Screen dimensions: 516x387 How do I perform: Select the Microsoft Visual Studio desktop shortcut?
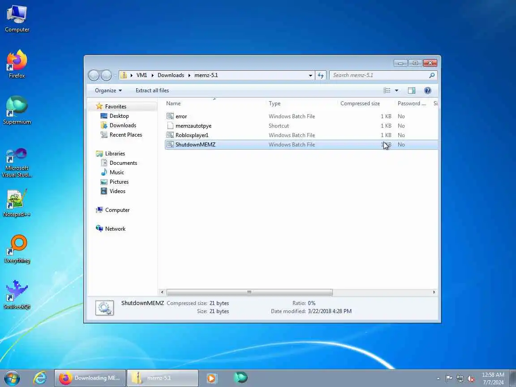coord(17,163)
